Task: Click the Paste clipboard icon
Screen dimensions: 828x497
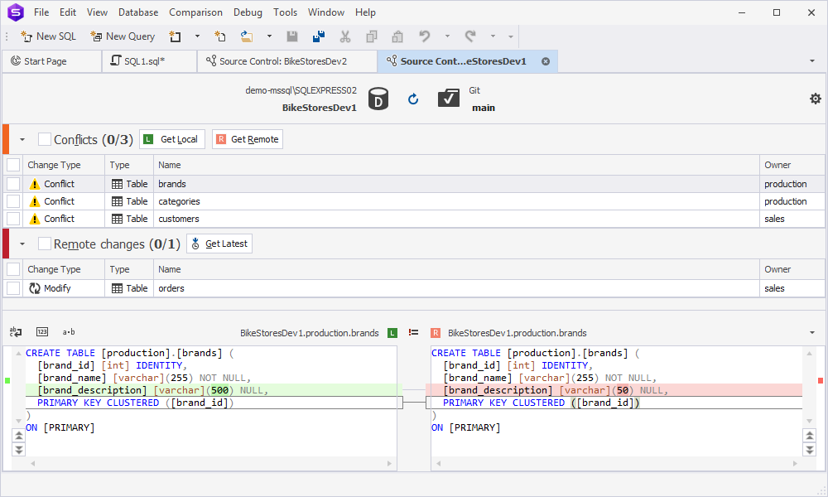Action: (x=397, y=36)
